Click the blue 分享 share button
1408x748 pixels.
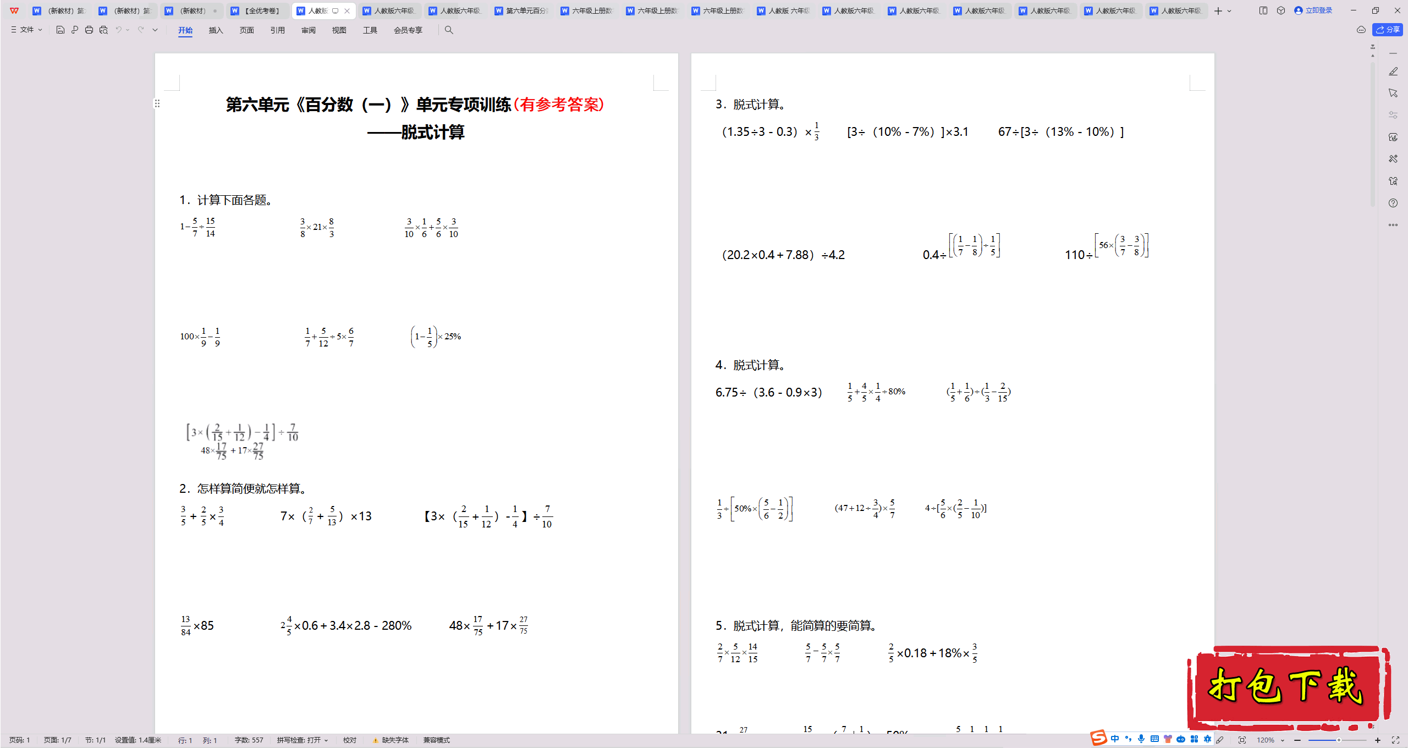click(x=1387, y=30)
